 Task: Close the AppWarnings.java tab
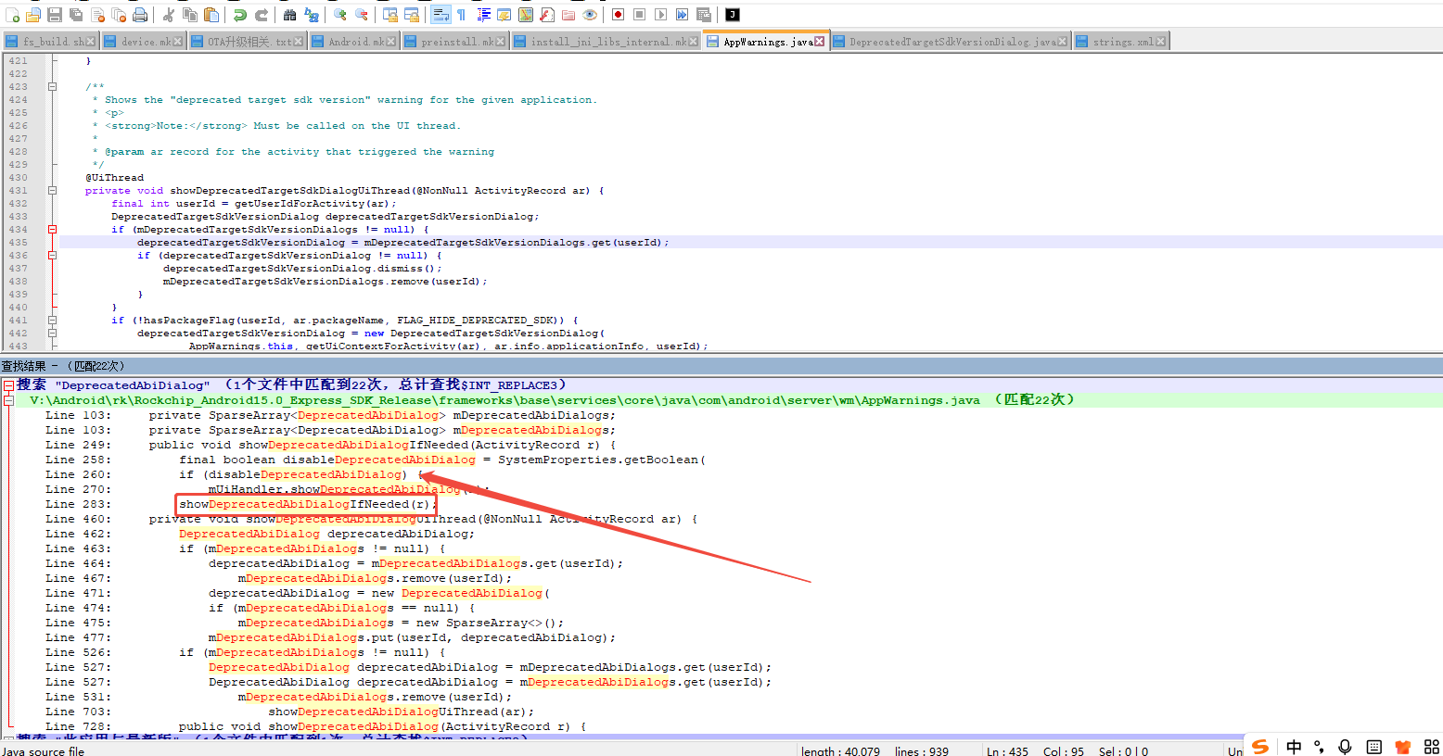[x=819, y=42]
